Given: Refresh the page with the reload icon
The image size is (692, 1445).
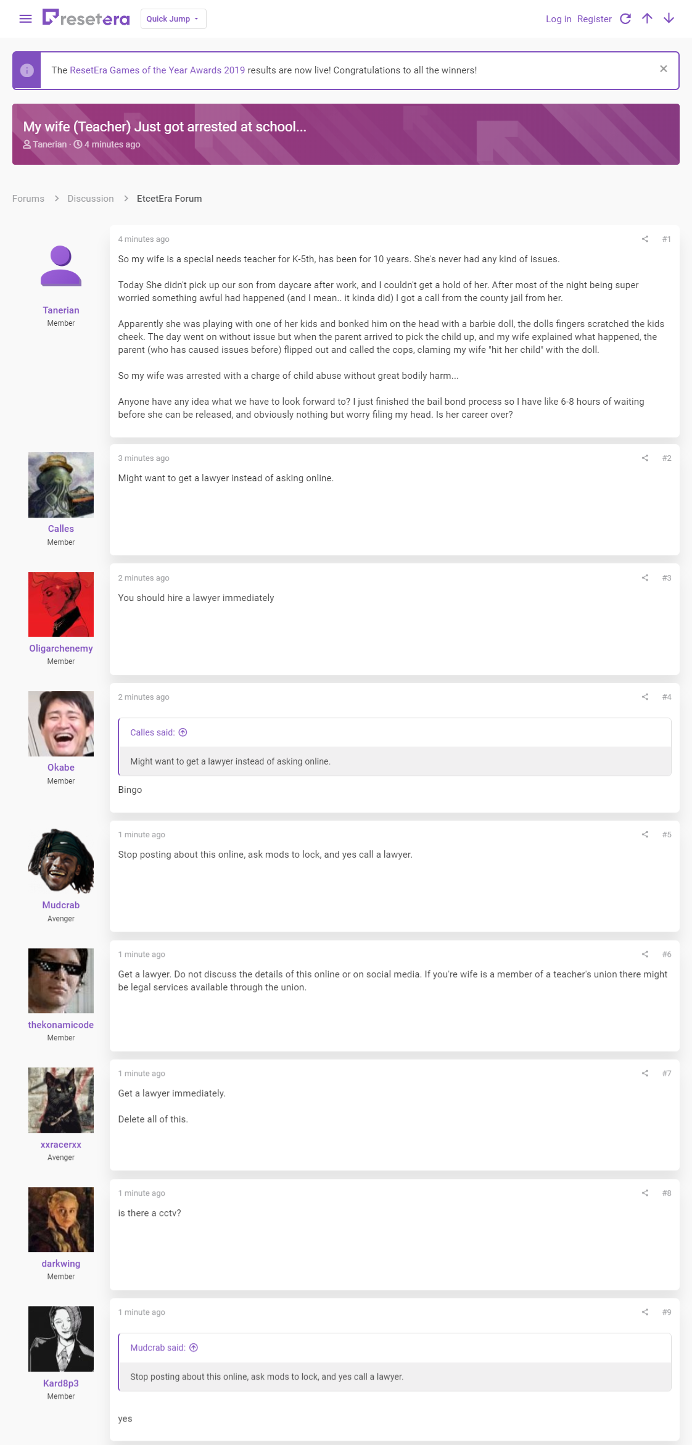Looking at the screenshot, I should click(625, 19).
